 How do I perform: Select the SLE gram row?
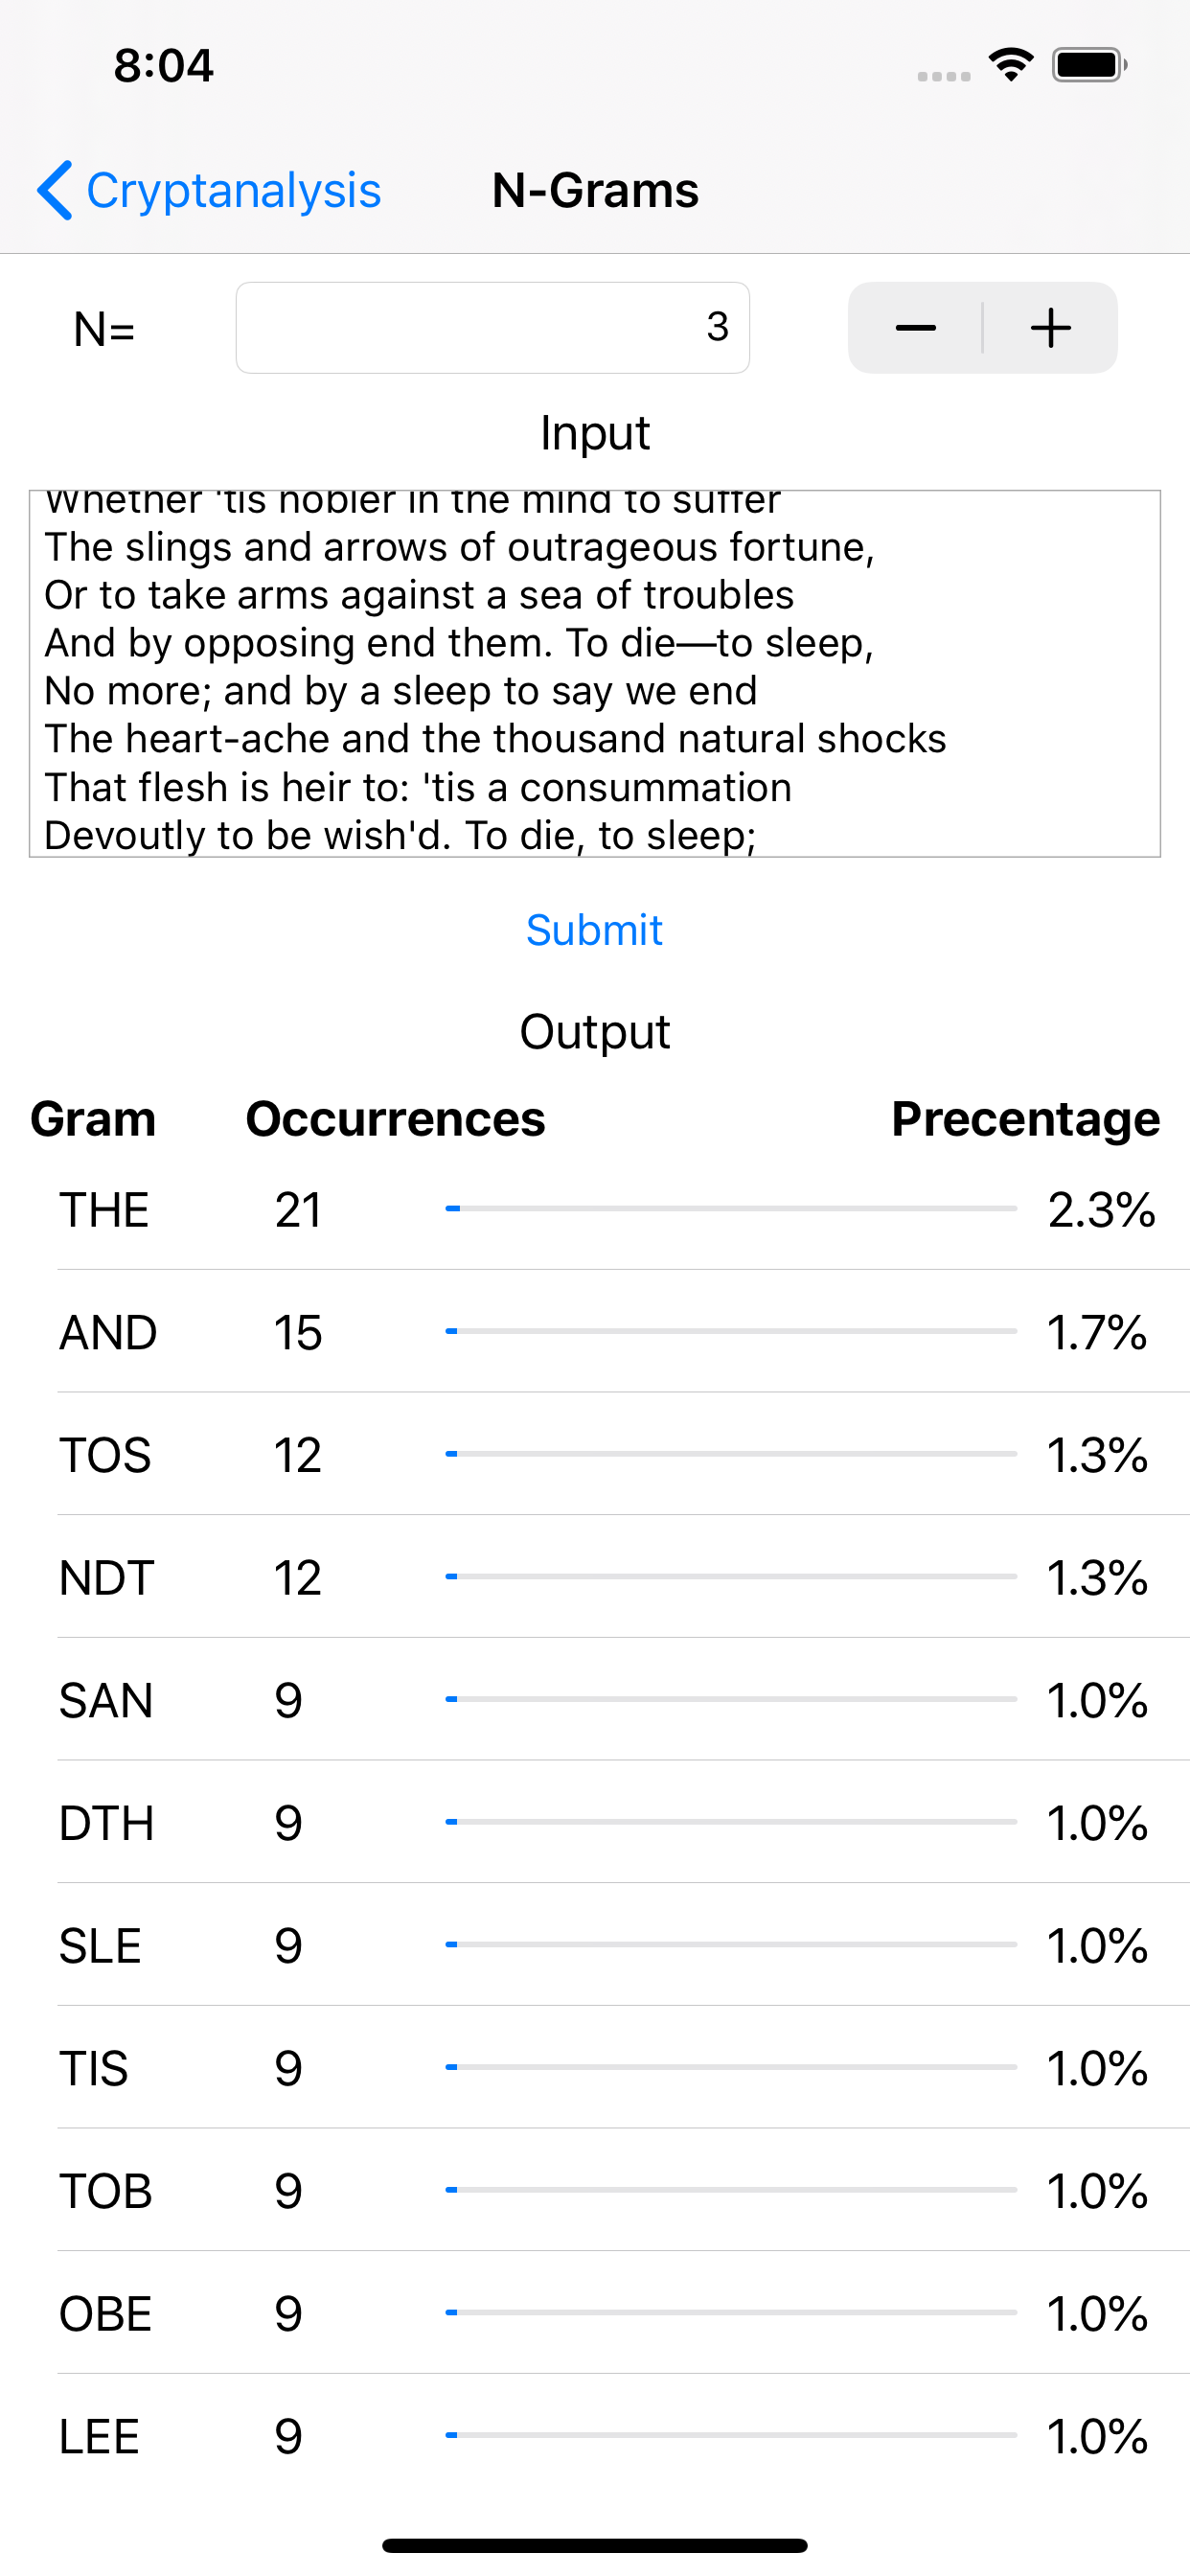pyautogui.click(x=622, y=1945)
